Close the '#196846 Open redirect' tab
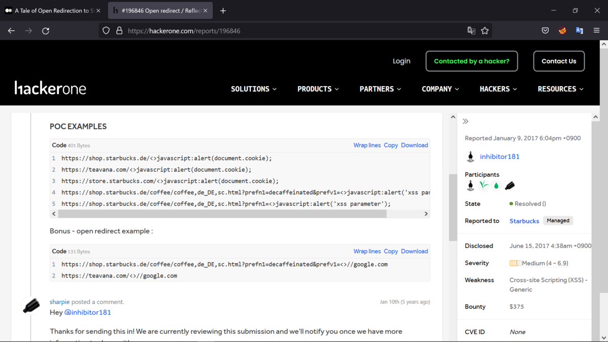 tap(205, 11)
